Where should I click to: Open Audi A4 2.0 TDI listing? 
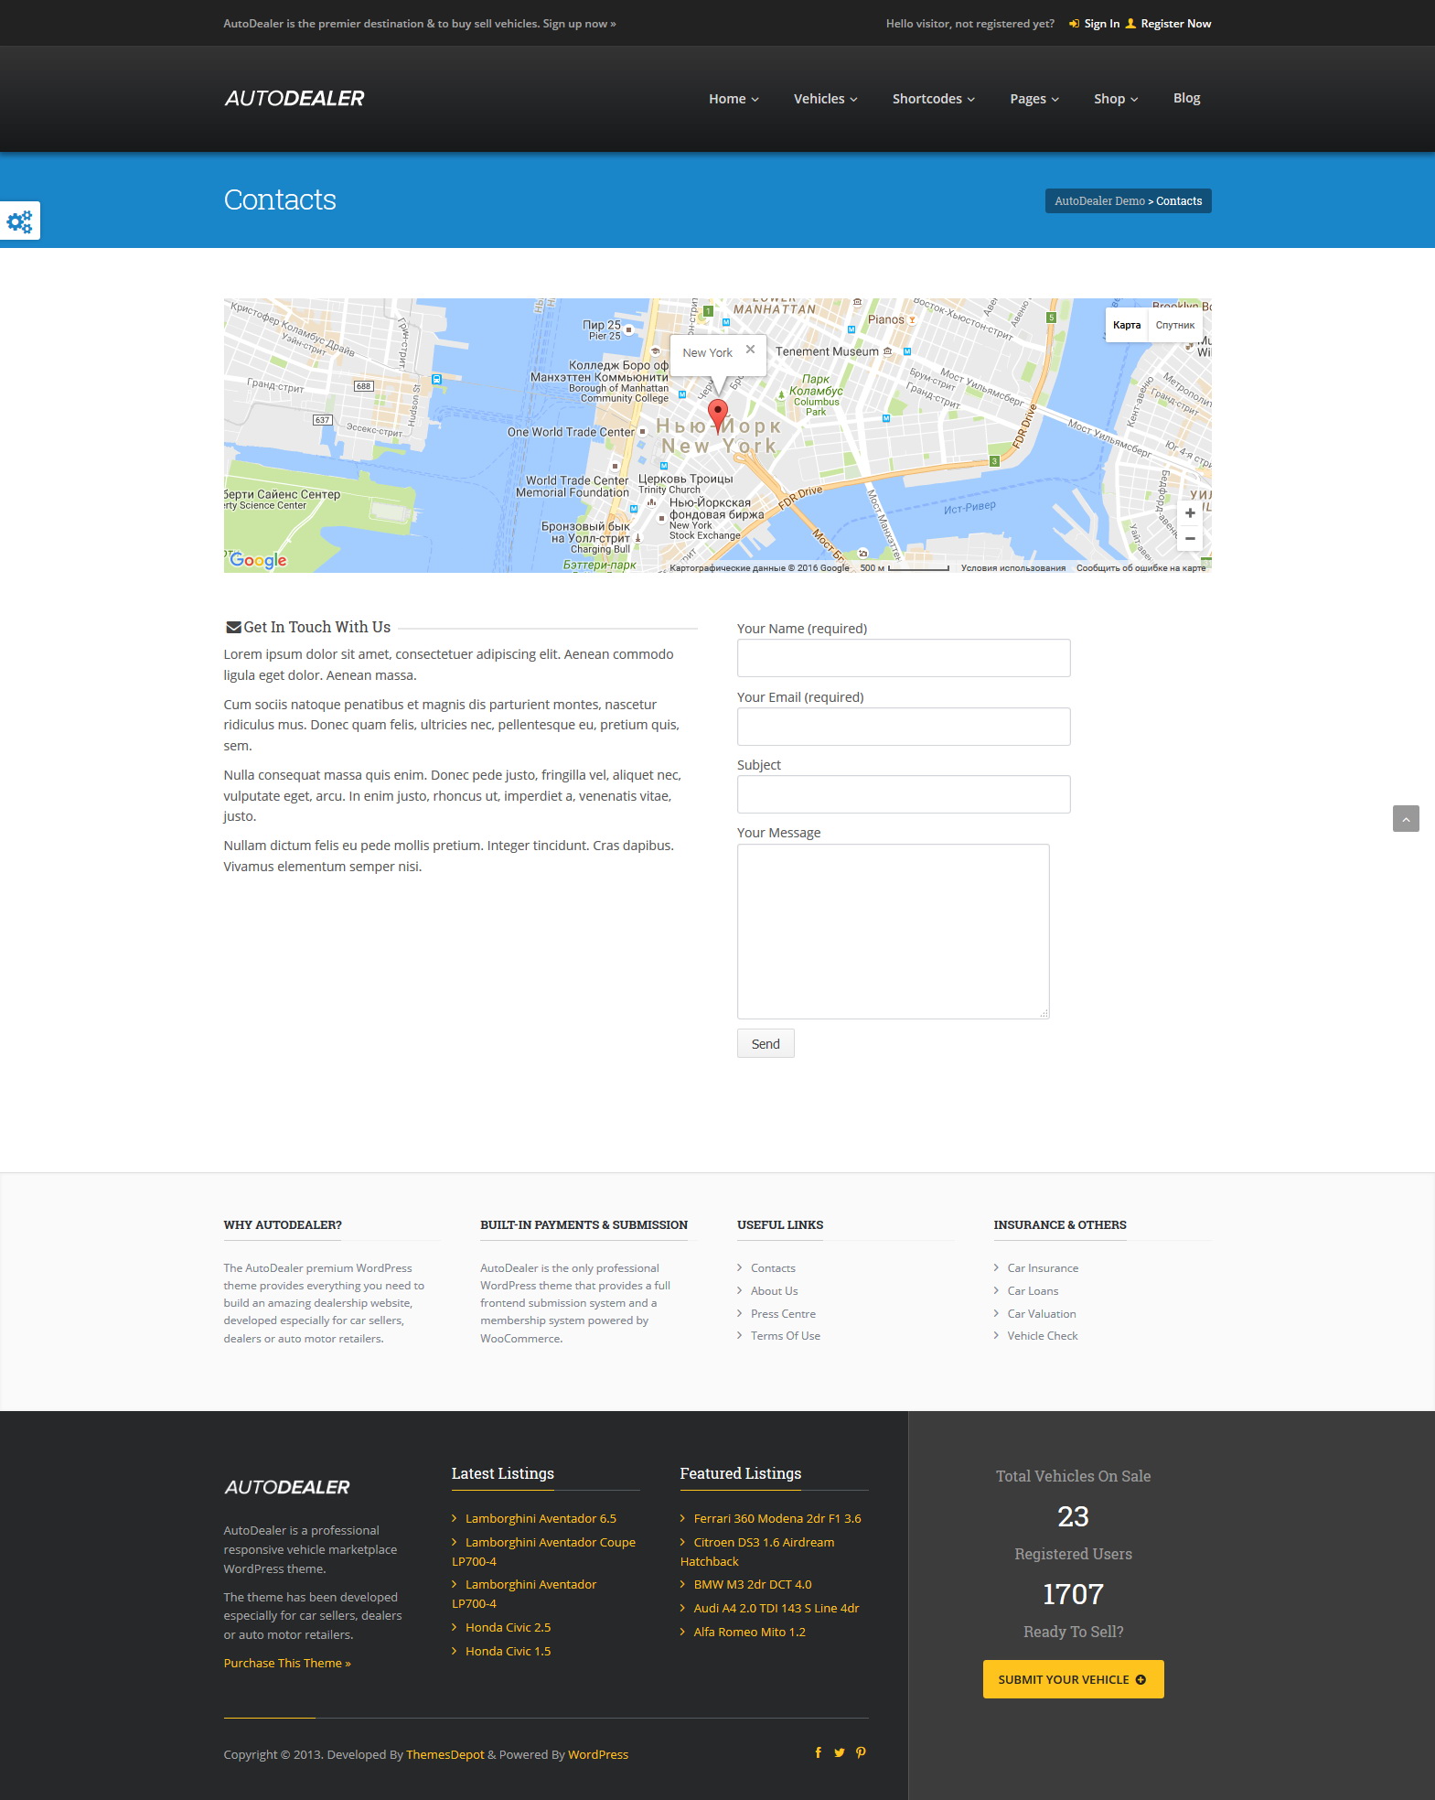tap(776, 1608)
